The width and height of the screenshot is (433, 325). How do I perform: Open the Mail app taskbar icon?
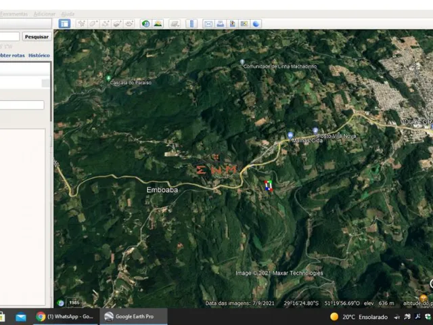point(21,317)
